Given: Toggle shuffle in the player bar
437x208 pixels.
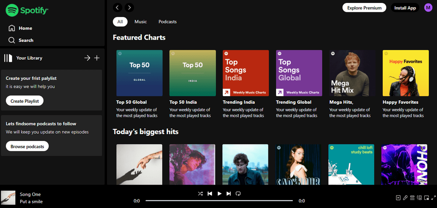Looking at the screenshot, I should [201, 193].
